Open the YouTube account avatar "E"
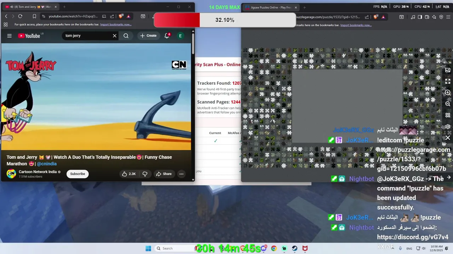This screenshot has height=254, width=453. [x=180, y=36]
